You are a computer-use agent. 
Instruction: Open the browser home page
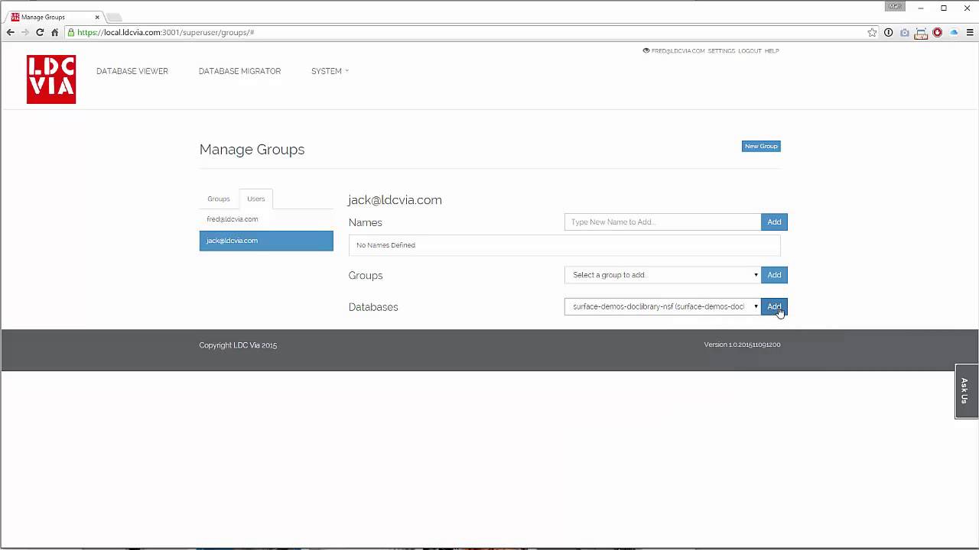(x=54, y=32)
